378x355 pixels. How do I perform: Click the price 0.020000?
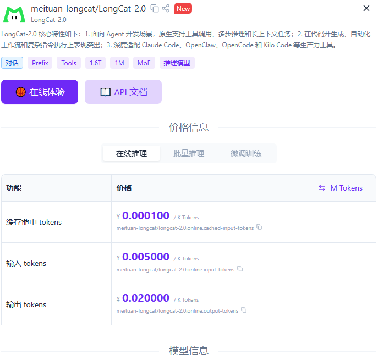coord(146,298)
